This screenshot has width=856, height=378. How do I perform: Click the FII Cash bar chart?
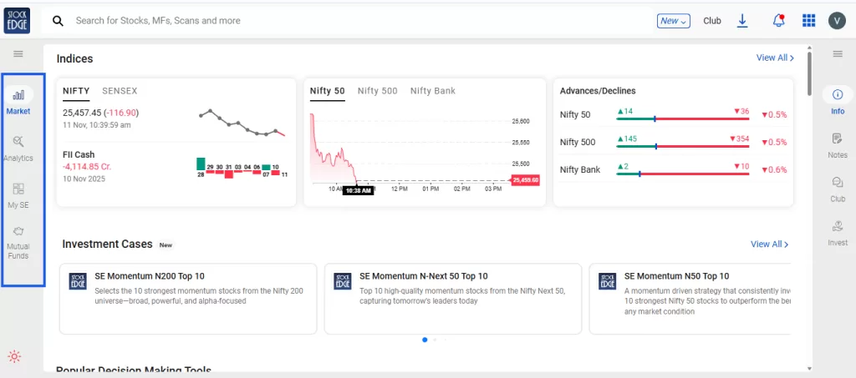[242, 168]
